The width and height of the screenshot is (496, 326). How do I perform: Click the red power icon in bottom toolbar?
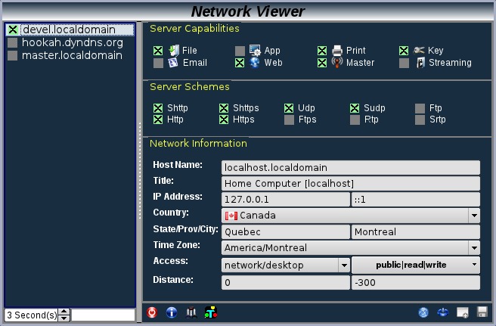[x=152, y=312]
